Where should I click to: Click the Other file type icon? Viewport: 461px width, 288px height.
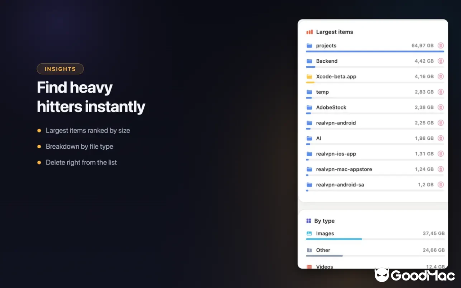pyautogui.click(x=309, y=250)
